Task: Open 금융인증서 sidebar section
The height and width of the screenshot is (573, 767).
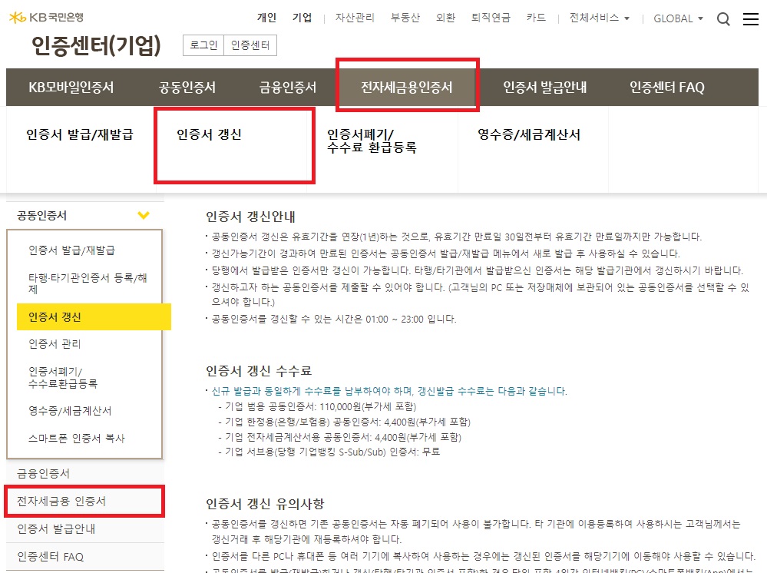Action: (x=44, y=473)
